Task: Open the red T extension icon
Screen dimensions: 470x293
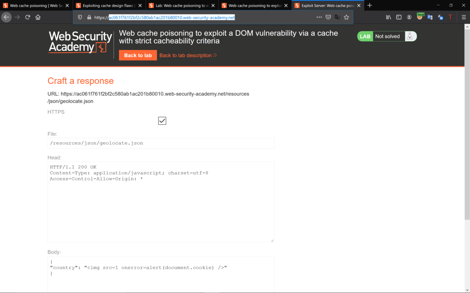Action: [x=450, y=17]
